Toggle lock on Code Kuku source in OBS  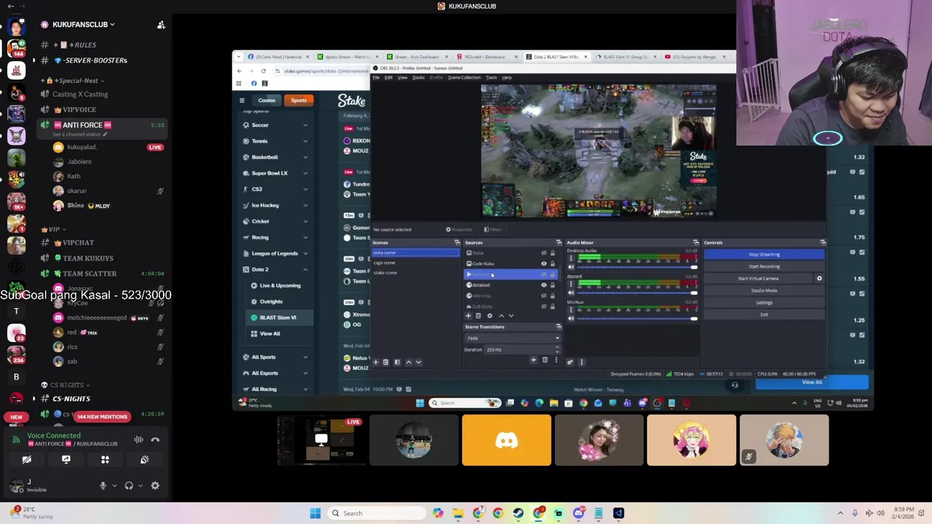552,263
